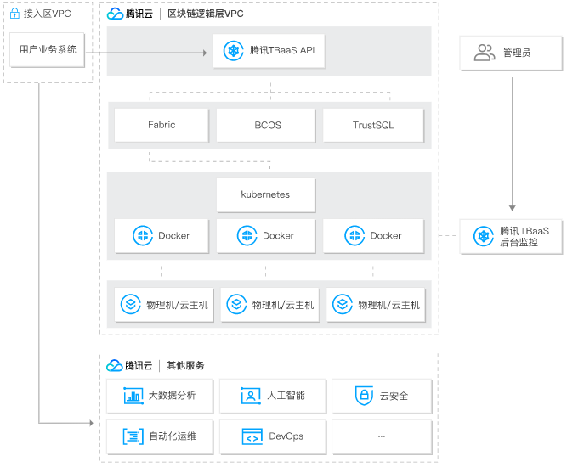Click the right Docker icon under TrustSQL
The image size is (567, 467).
354,236
